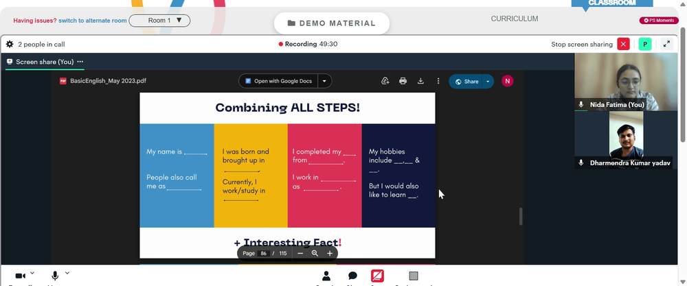
Task: Zoom in the PDF page
Action: [330, 253]
